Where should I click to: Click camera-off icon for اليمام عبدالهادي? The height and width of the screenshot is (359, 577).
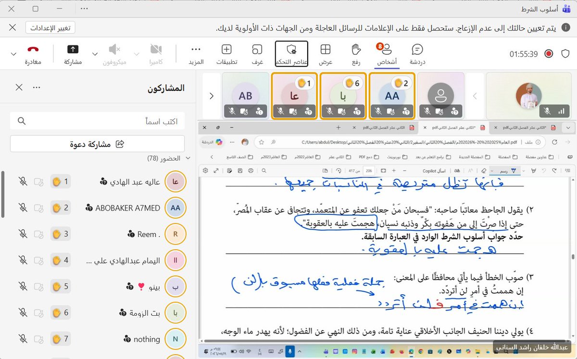(x=39, y=260)
